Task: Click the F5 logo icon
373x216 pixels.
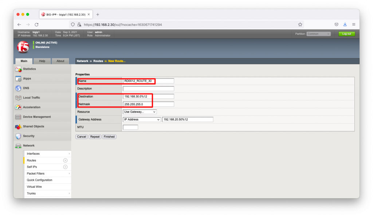Action: pyautogui.click(x=23, y=47)
